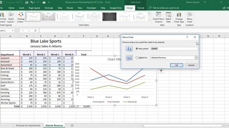Expand the Chart Styles gallery more arrow
The image size is (229, 128).
(x=149, y=21)
